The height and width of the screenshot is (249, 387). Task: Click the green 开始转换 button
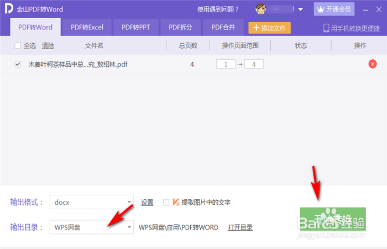point(333,219)
